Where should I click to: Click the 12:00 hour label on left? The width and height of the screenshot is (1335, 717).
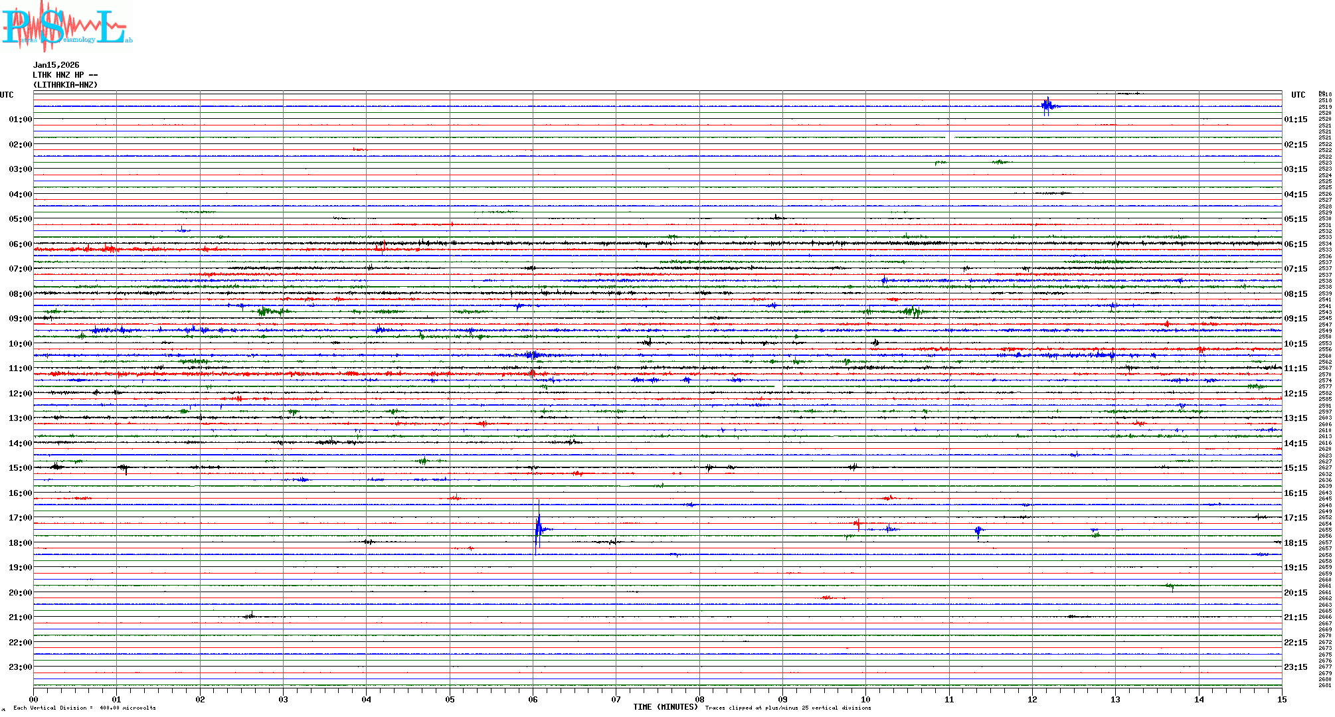[20, 394]
